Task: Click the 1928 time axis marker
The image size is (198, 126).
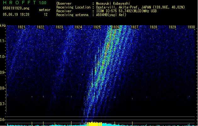Action: tap(153, 27)
